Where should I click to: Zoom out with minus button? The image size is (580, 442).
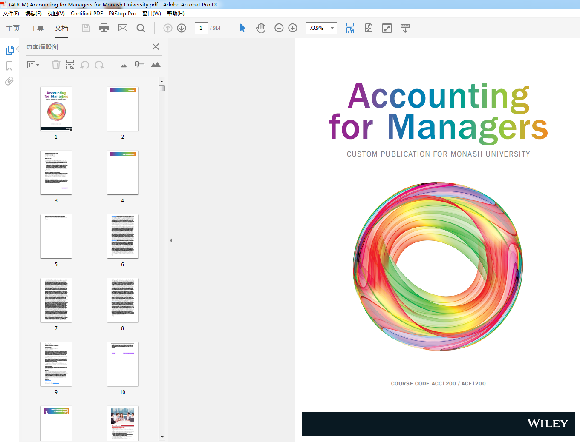click(279, 28)
